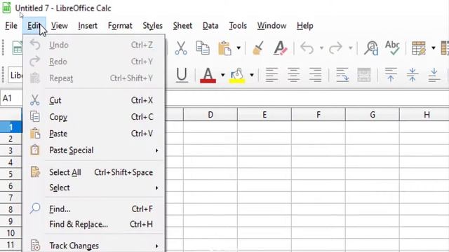Open the Window menu

(272, 26)
